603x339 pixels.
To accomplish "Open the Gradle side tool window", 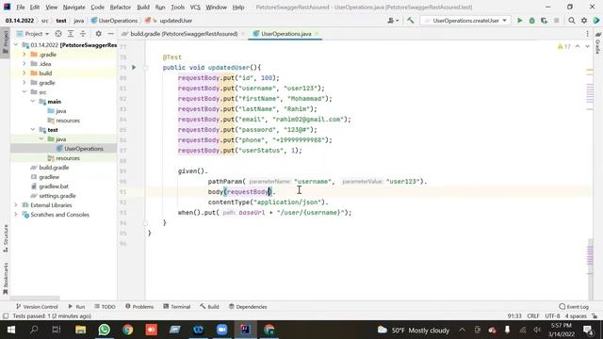I will point(598,43).
